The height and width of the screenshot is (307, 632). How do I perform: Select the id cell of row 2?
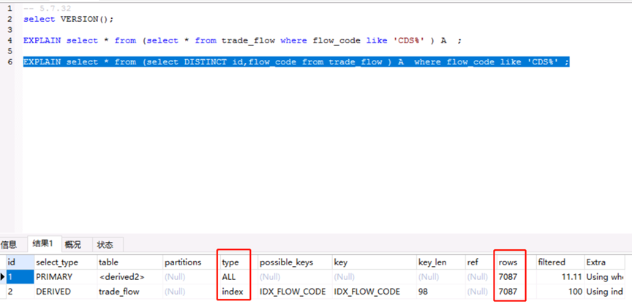point(20,292)
